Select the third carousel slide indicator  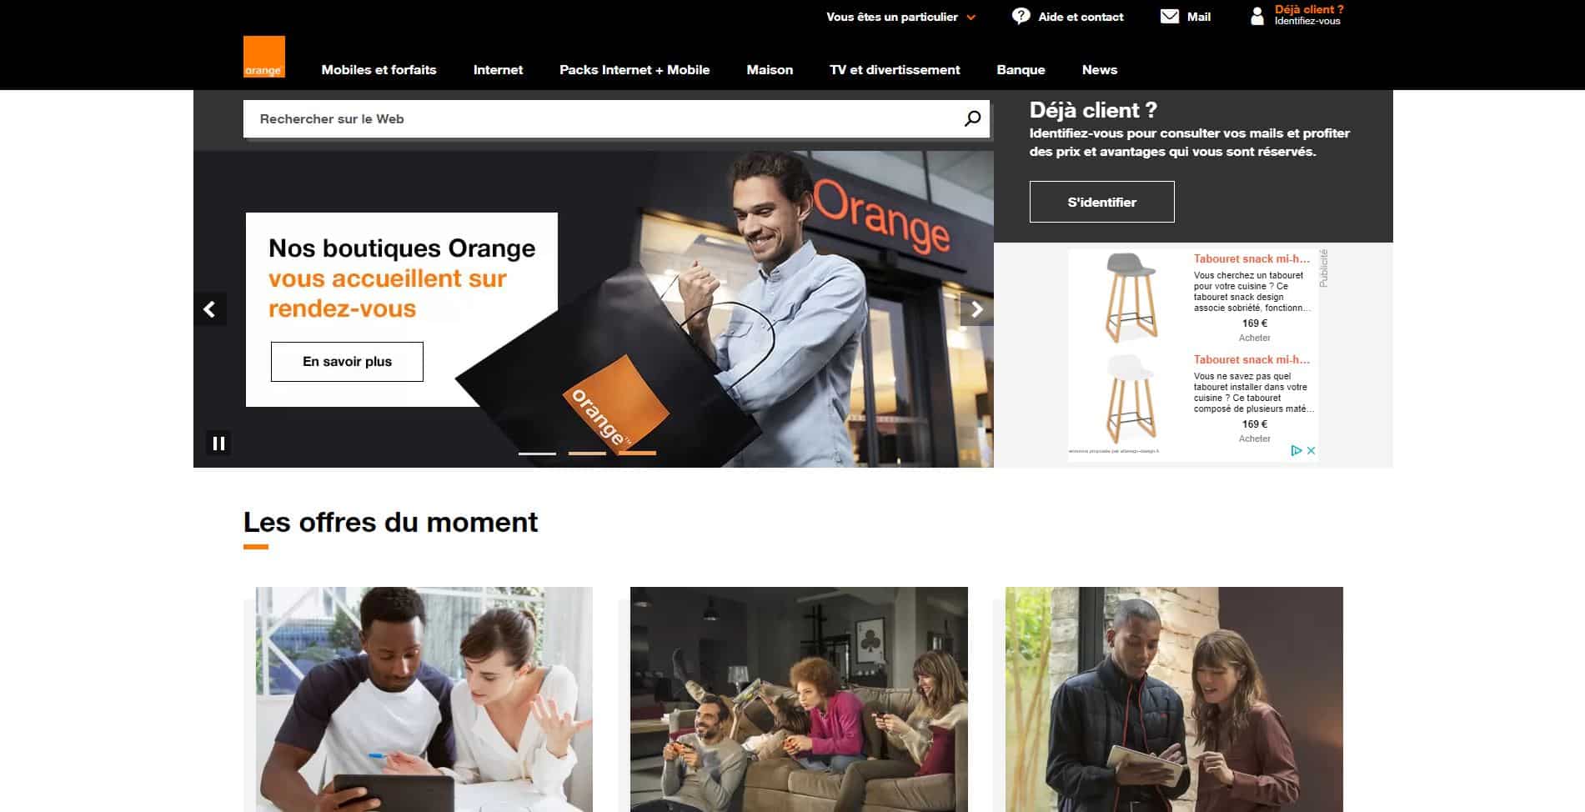(x=637, y=454)
